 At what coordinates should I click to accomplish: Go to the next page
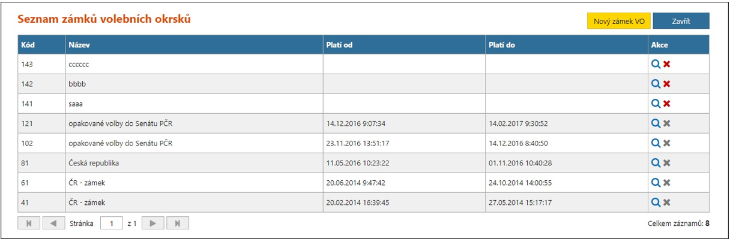click(x=153, y=223)
